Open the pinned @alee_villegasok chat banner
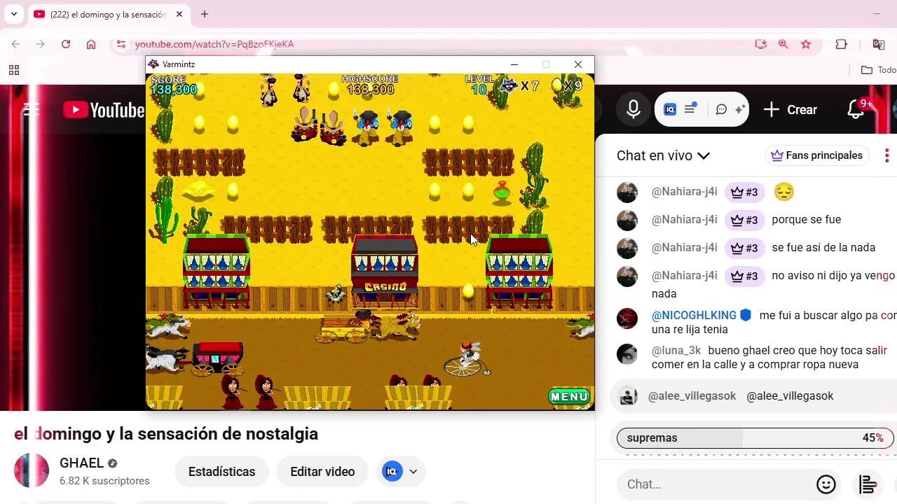This screenshot has height=504, width=897. [753, 396]
